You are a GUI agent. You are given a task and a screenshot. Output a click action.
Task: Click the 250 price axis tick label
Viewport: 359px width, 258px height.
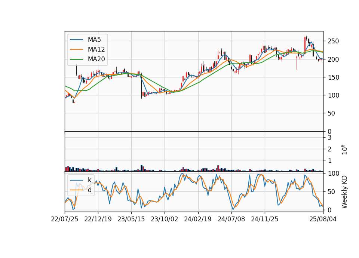333,42
